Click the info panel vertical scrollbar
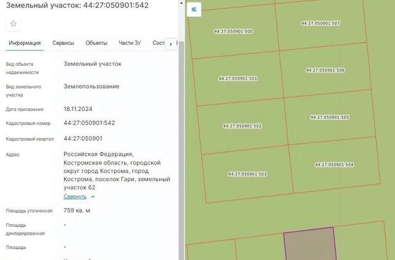This screenshot has height=260, width=395. point(181,151)
